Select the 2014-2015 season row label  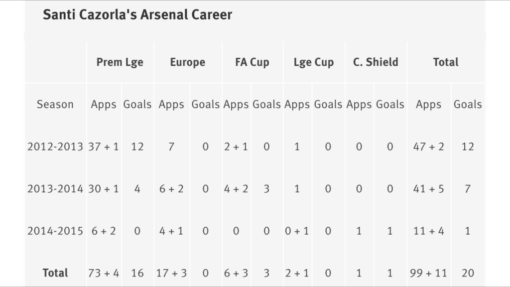click(55, 231)
